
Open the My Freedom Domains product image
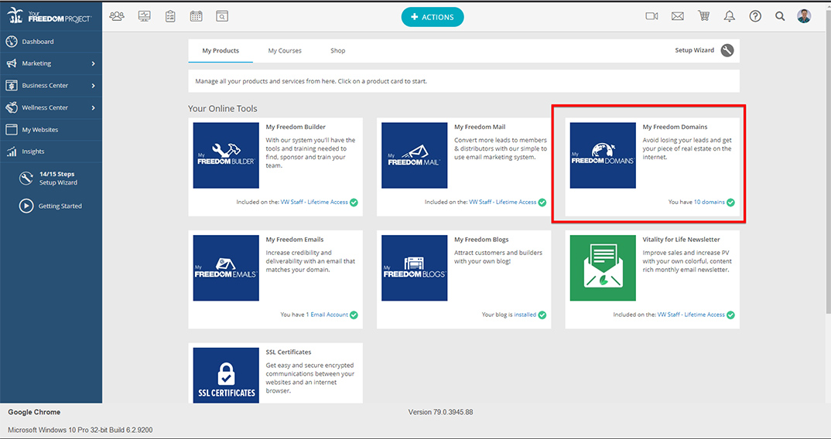click(x=603, y=155)
